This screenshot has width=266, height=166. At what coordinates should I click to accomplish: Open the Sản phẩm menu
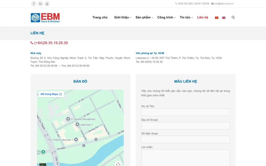143,17
